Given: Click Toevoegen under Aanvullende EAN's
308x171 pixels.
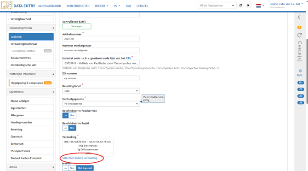Looking at the screenshot, I should 77,26.
